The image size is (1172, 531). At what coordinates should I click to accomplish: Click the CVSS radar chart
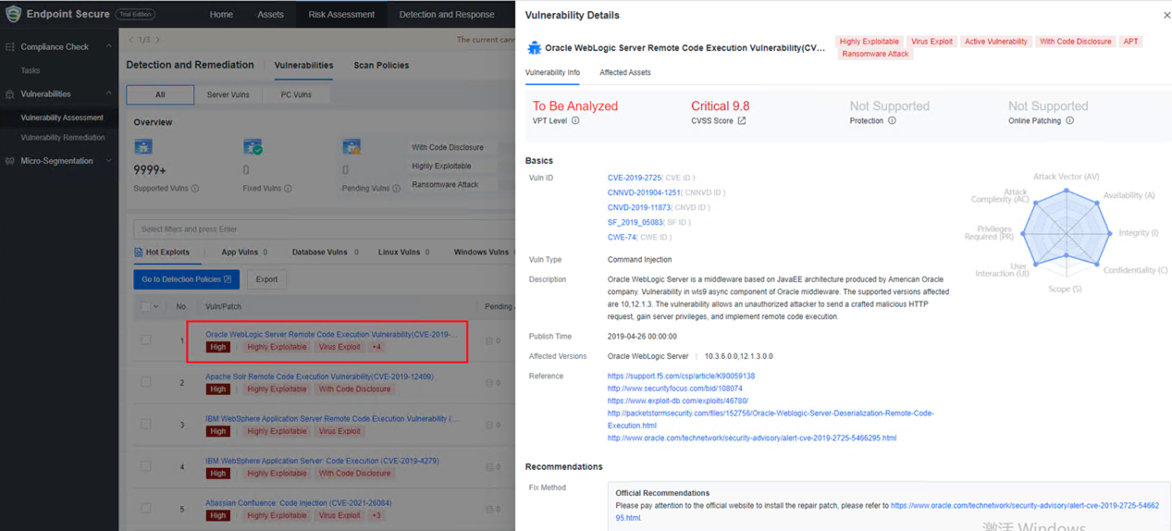click(1066, 231)
